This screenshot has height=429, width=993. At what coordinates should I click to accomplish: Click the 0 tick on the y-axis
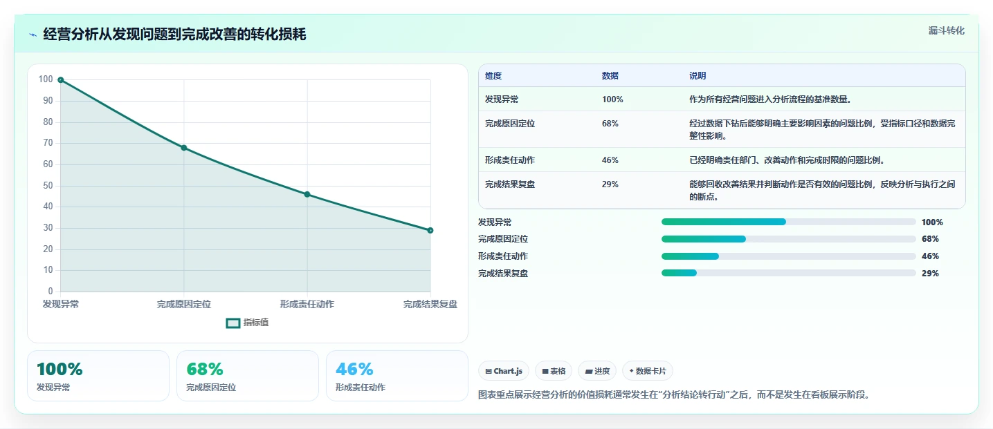click(50, 292)
